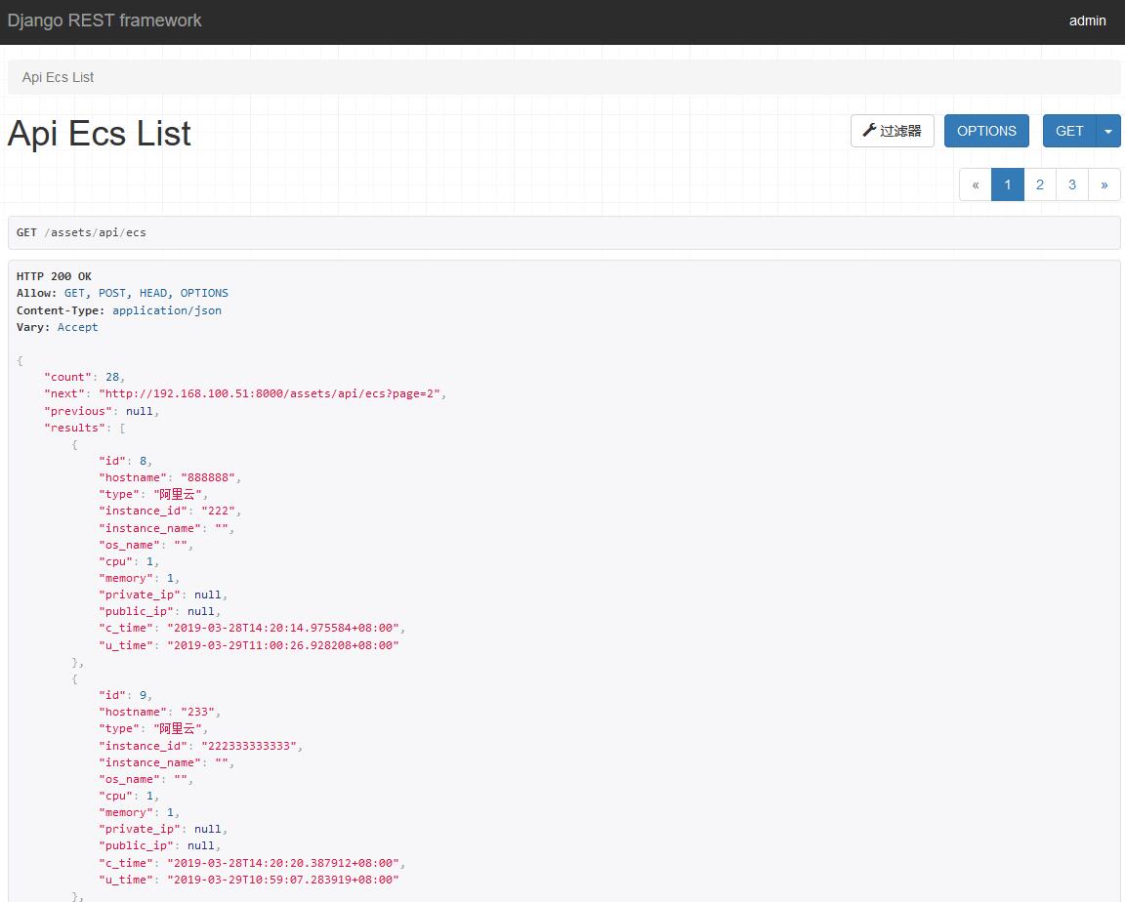1125x902 pixels.
Task: Click instance_id value "222333333333"
Action: 249,746
